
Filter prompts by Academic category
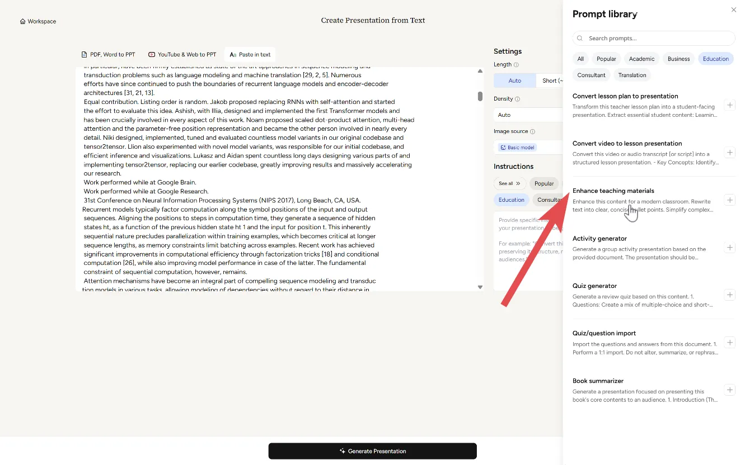tap(641, 59)
